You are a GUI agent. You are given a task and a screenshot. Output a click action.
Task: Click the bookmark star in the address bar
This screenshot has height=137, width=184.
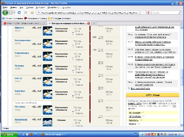click(x=140, y=12)
